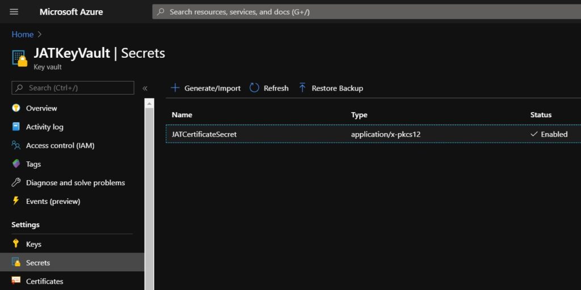Click the Settings section heading
The image size is (581, 290).
(x=26, y=224)
